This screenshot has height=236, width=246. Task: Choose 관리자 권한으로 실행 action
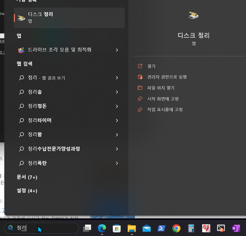click(x=167, y=77)
